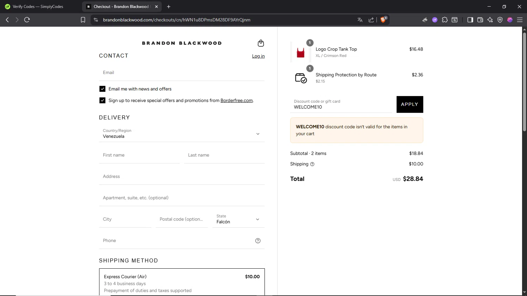
Task: Switch to Verify Codes — SimplyCodes tab
Action: point(38,7)
